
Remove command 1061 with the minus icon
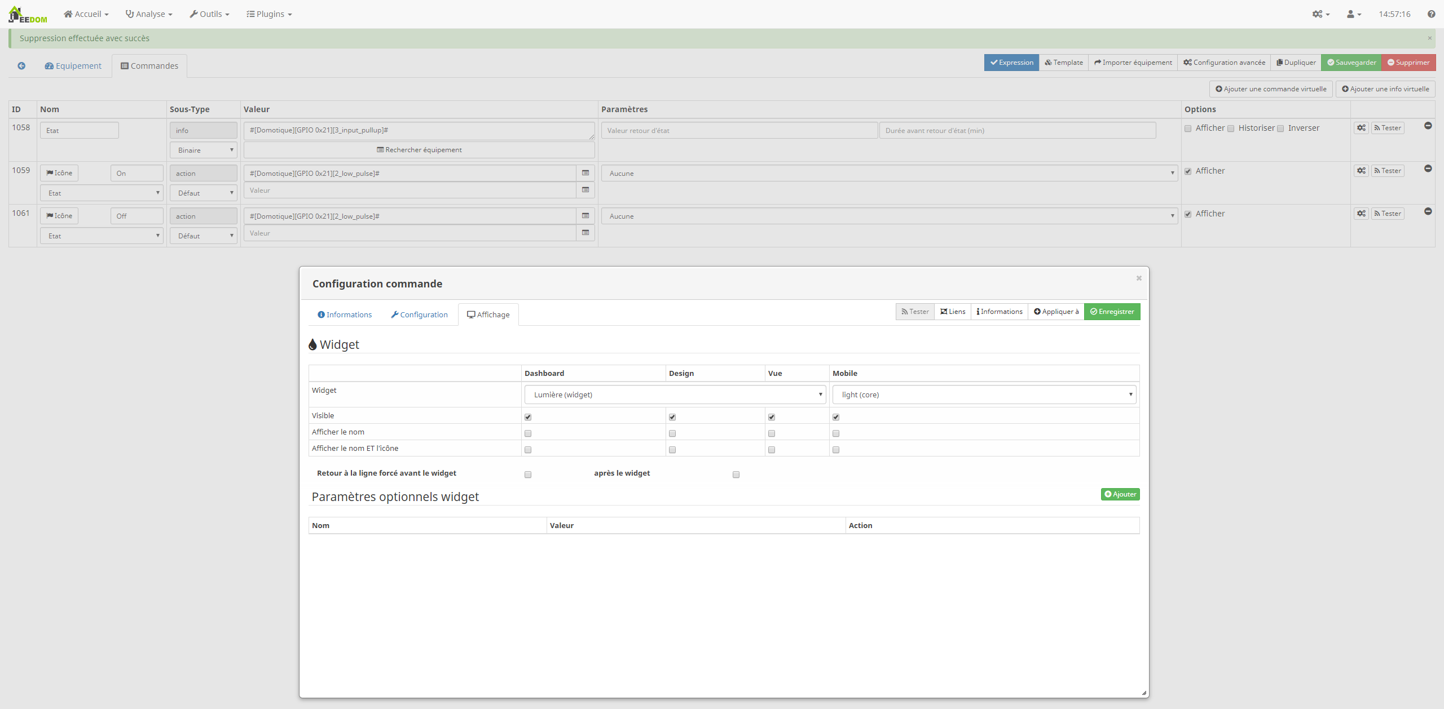click(1428, 211)
